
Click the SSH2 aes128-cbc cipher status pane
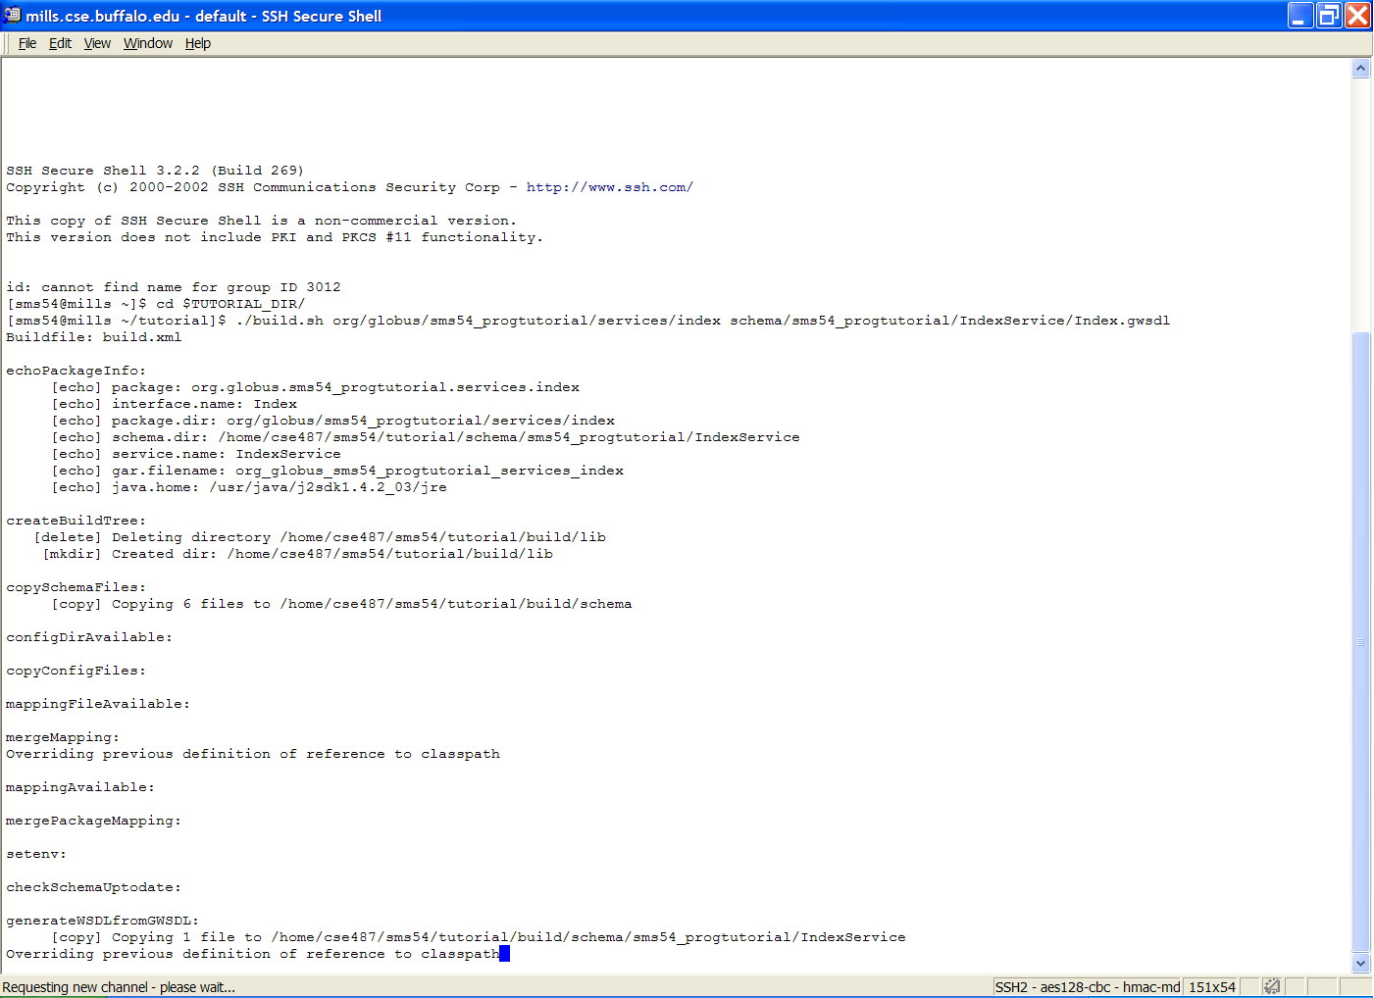coord(1087,987)
